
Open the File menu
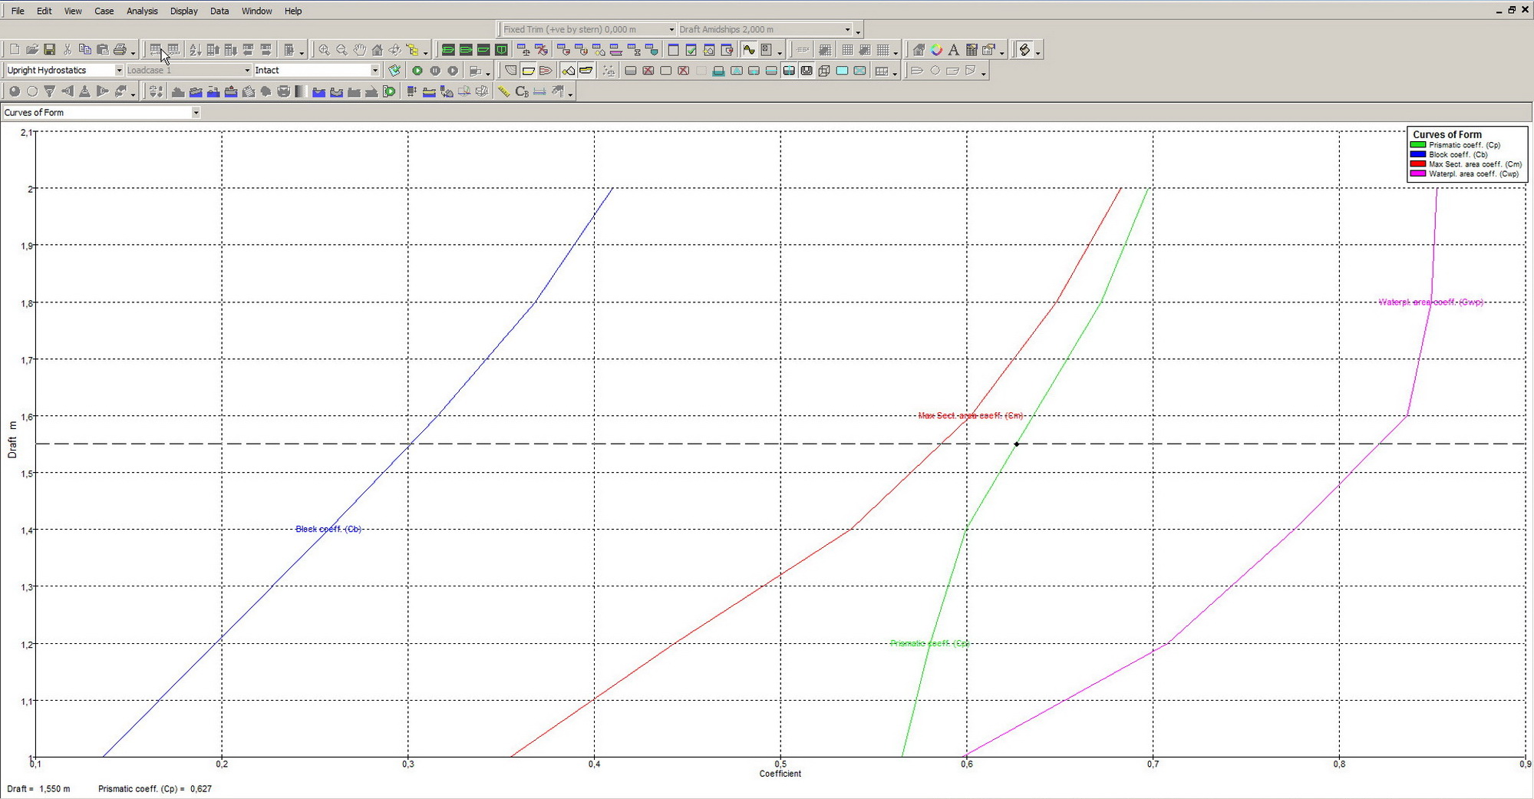pyautogui.click(x=18, y=11)
